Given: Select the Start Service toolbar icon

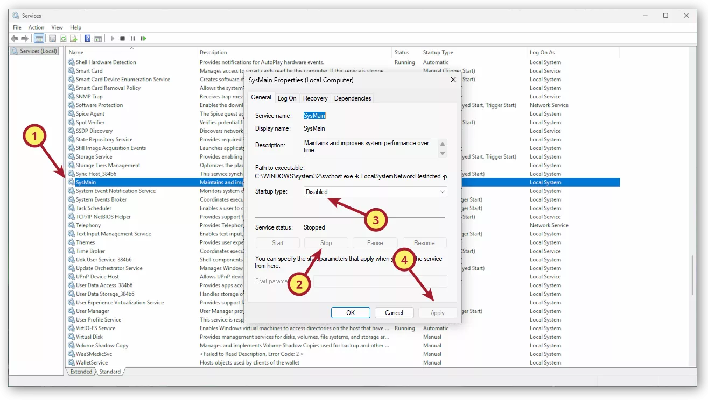Looking at the screenshot, I should tap(112, 38).
